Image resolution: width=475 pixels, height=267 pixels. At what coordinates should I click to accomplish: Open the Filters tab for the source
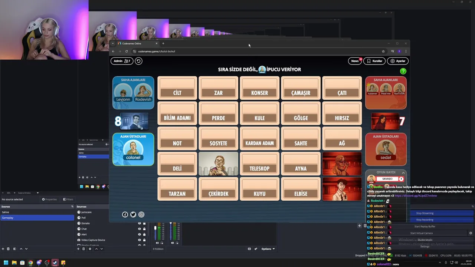[68, 199]
